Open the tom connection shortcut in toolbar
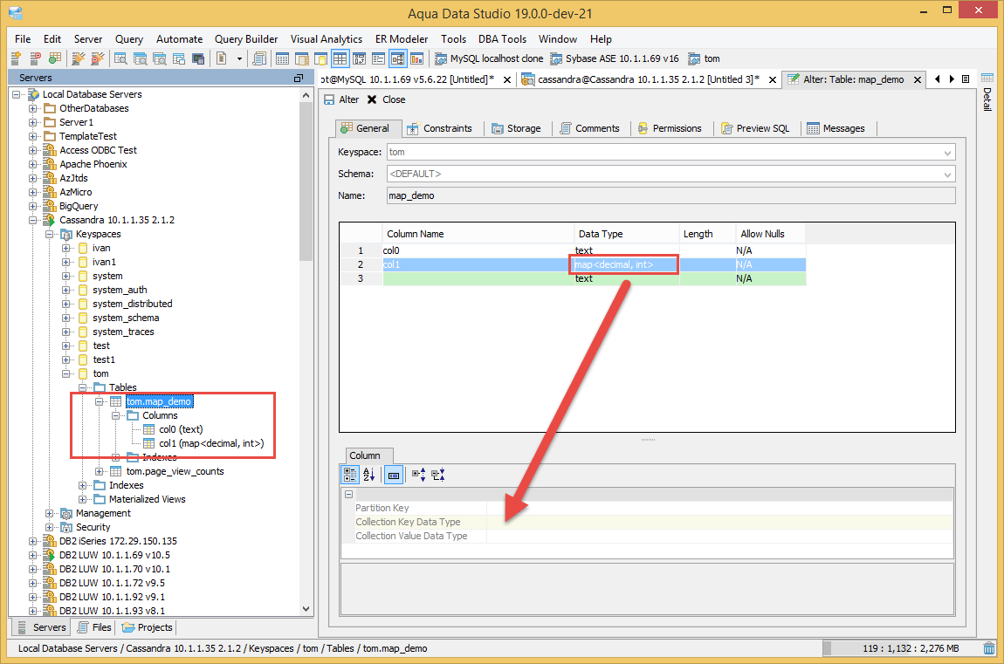 click(x=704, y=58)
